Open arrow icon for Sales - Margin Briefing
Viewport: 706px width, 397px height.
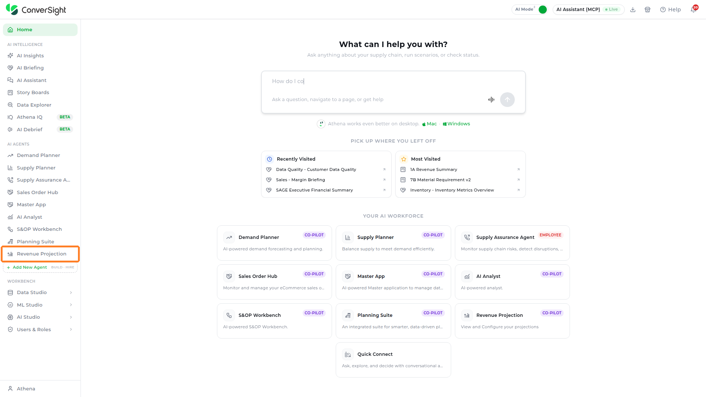(384, 180)
